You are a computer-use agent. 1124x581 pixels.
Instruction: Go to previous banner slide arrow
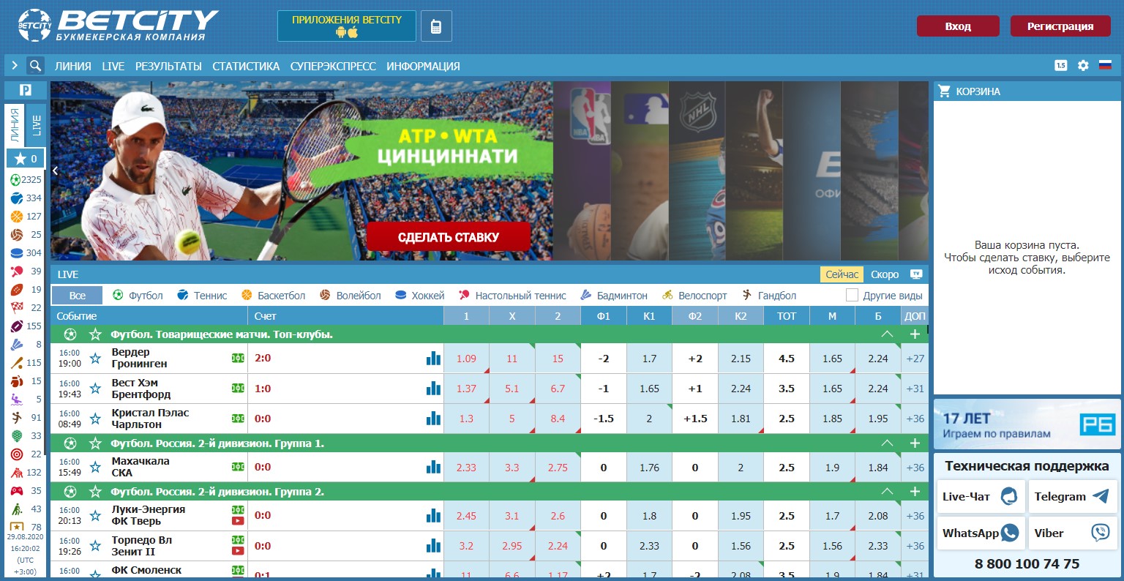(x=56, y=170)
